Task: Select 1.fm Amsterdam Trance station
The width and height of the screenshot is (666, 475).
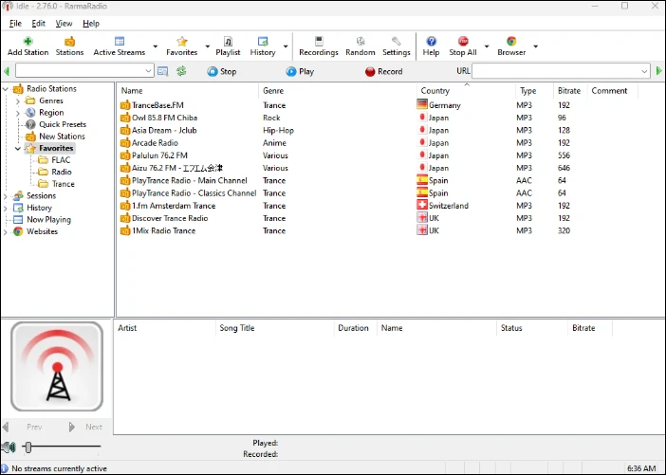Action: tap(378, 206)
